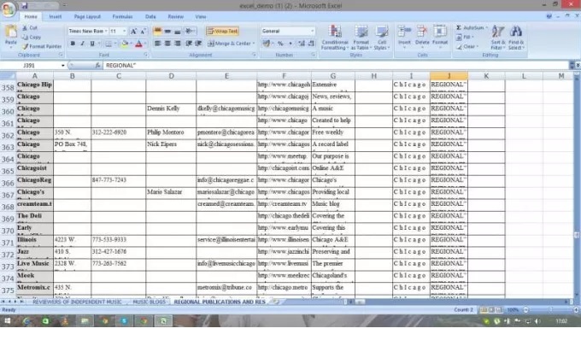The height and width of the screenshot is (346, 581).
Task: Toggle italic formatting
Action: click(82, 44)
